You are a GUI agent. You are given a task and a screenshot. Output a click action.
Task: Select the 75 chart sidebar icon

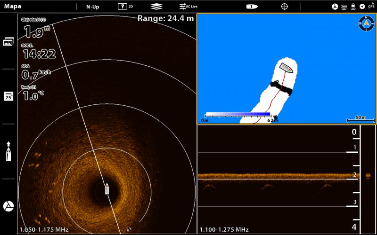pyautogui.click(x=8, y=96)
